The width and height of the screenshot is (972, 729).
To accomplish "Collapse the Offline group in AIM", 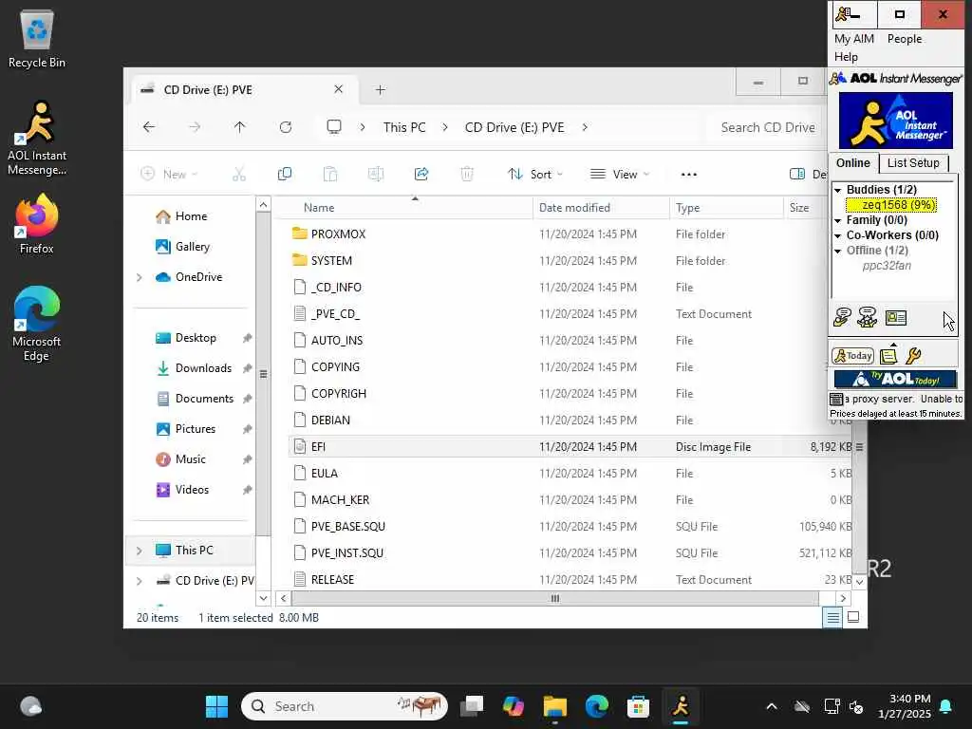I will point(837,251).
